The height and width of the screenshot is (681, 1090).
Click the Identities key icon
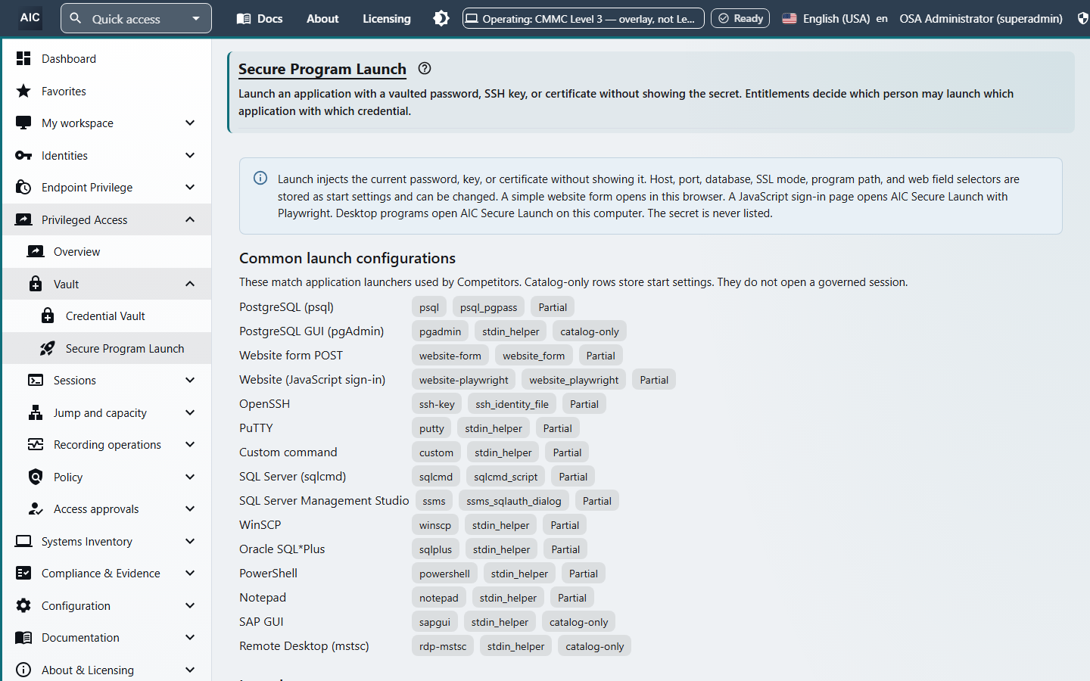click(x=23, y=155)
